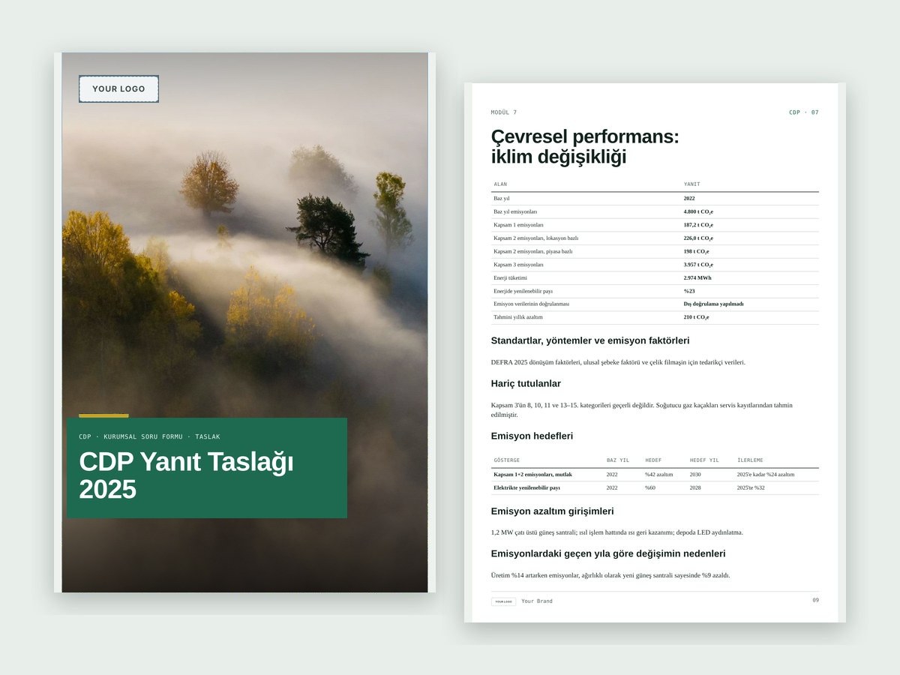Click the 'Enerjide yenilenebilir payı' row label
The height and width of the screenshot is (675, 900).
click(523, 291)
